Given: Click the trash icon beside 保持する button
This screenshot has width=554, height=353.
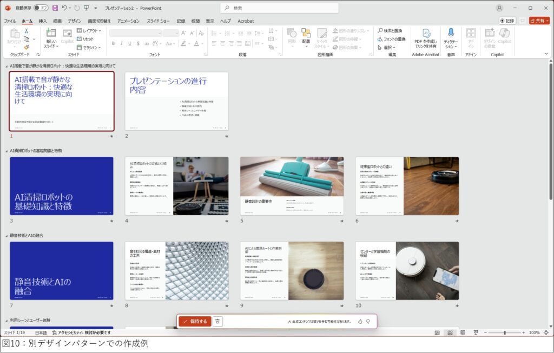Looking at the screenshot, I should click(217, 321).
